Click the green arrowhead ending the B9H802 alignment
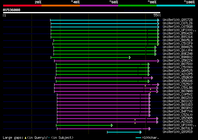Image resolution: width=198 pixels, height=140 pixels. point(130,58)
